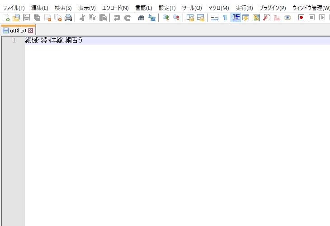Play back the recorded macro
This screenshot has height=226, width=330.
tap(322, 18)
